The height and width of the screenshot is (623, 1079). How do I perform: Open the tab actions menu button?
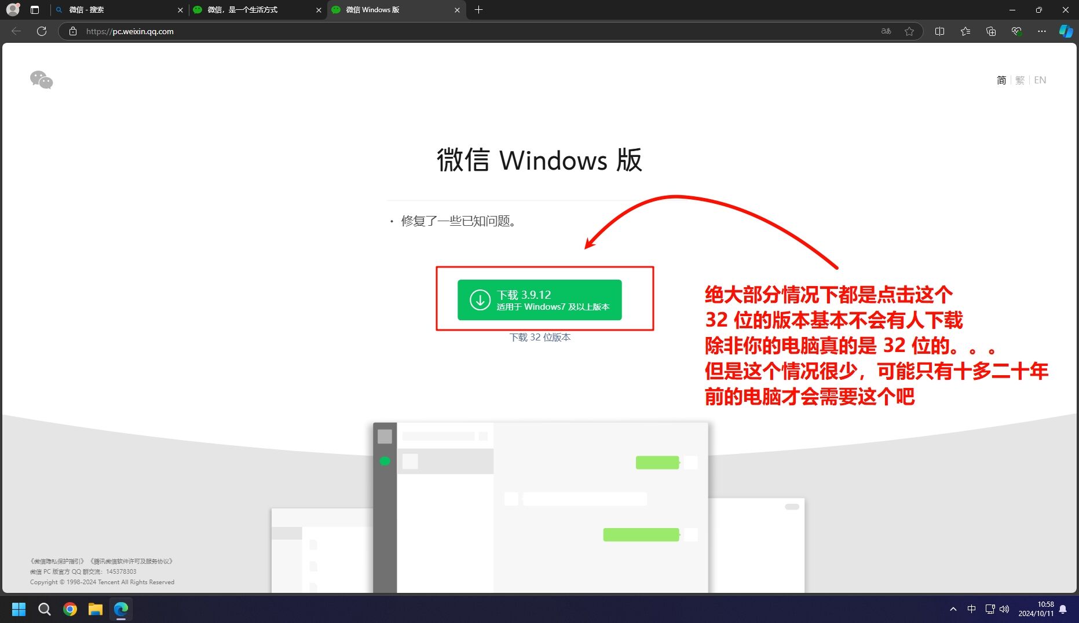(x=35, y=10)
